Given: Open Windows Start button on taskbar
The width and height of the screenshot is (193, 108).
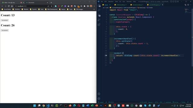Looking at the screenshot, I should coord(35,106).
